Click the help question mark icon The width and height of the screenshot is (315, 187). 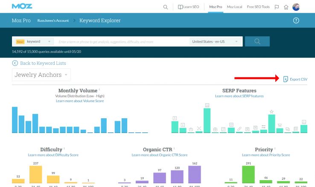click(x=296, y=20)
